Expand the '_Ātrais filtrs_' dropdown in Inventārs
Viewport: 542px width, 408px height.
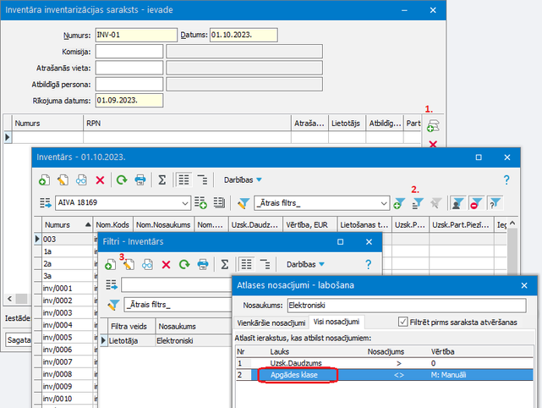point(382,203)
